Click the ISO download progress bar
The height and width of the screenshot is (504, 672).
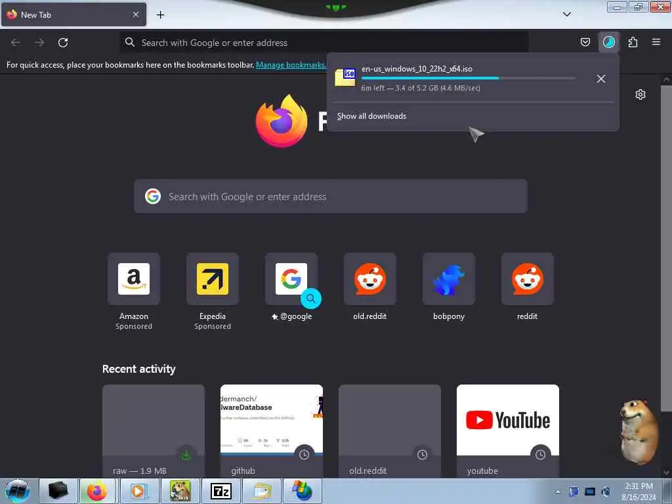click(x=468, y=79)
